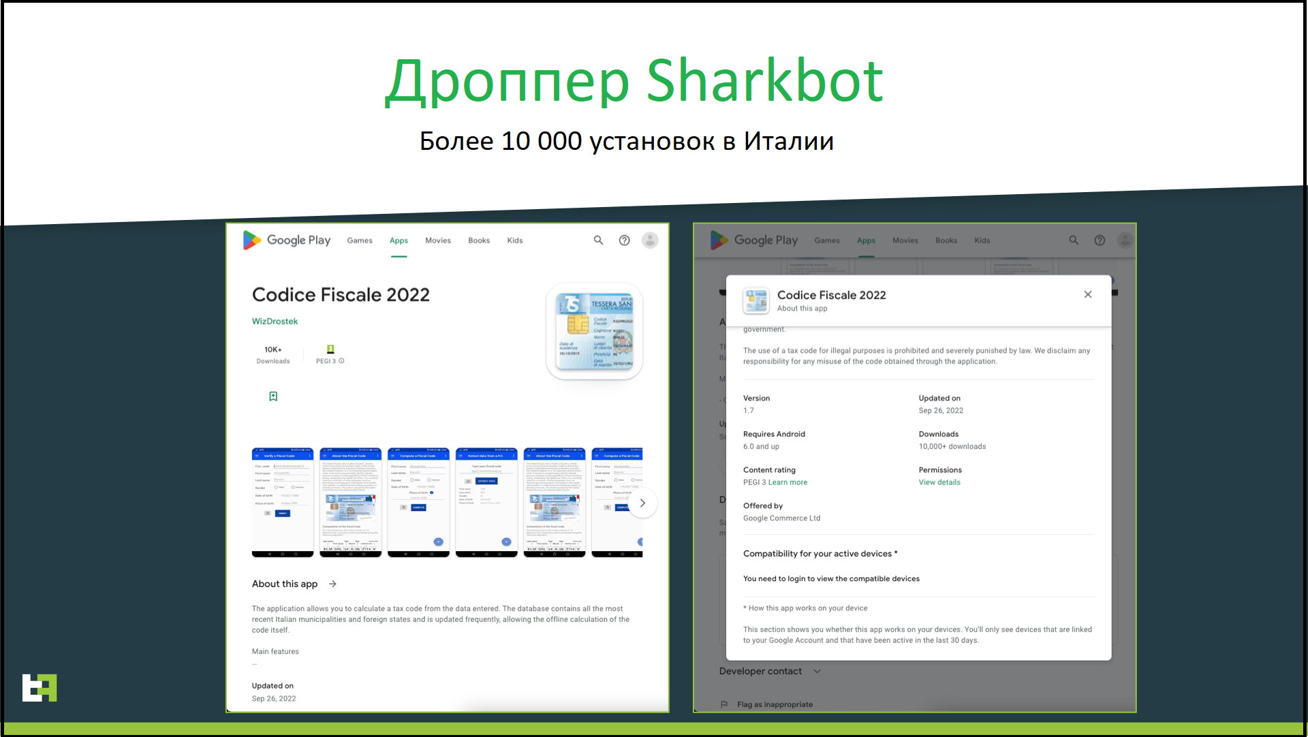Click the PEGI 3 rating badge icon
Image resolution: width=1308 pixels, height=737 pixels.
(330, 349)
